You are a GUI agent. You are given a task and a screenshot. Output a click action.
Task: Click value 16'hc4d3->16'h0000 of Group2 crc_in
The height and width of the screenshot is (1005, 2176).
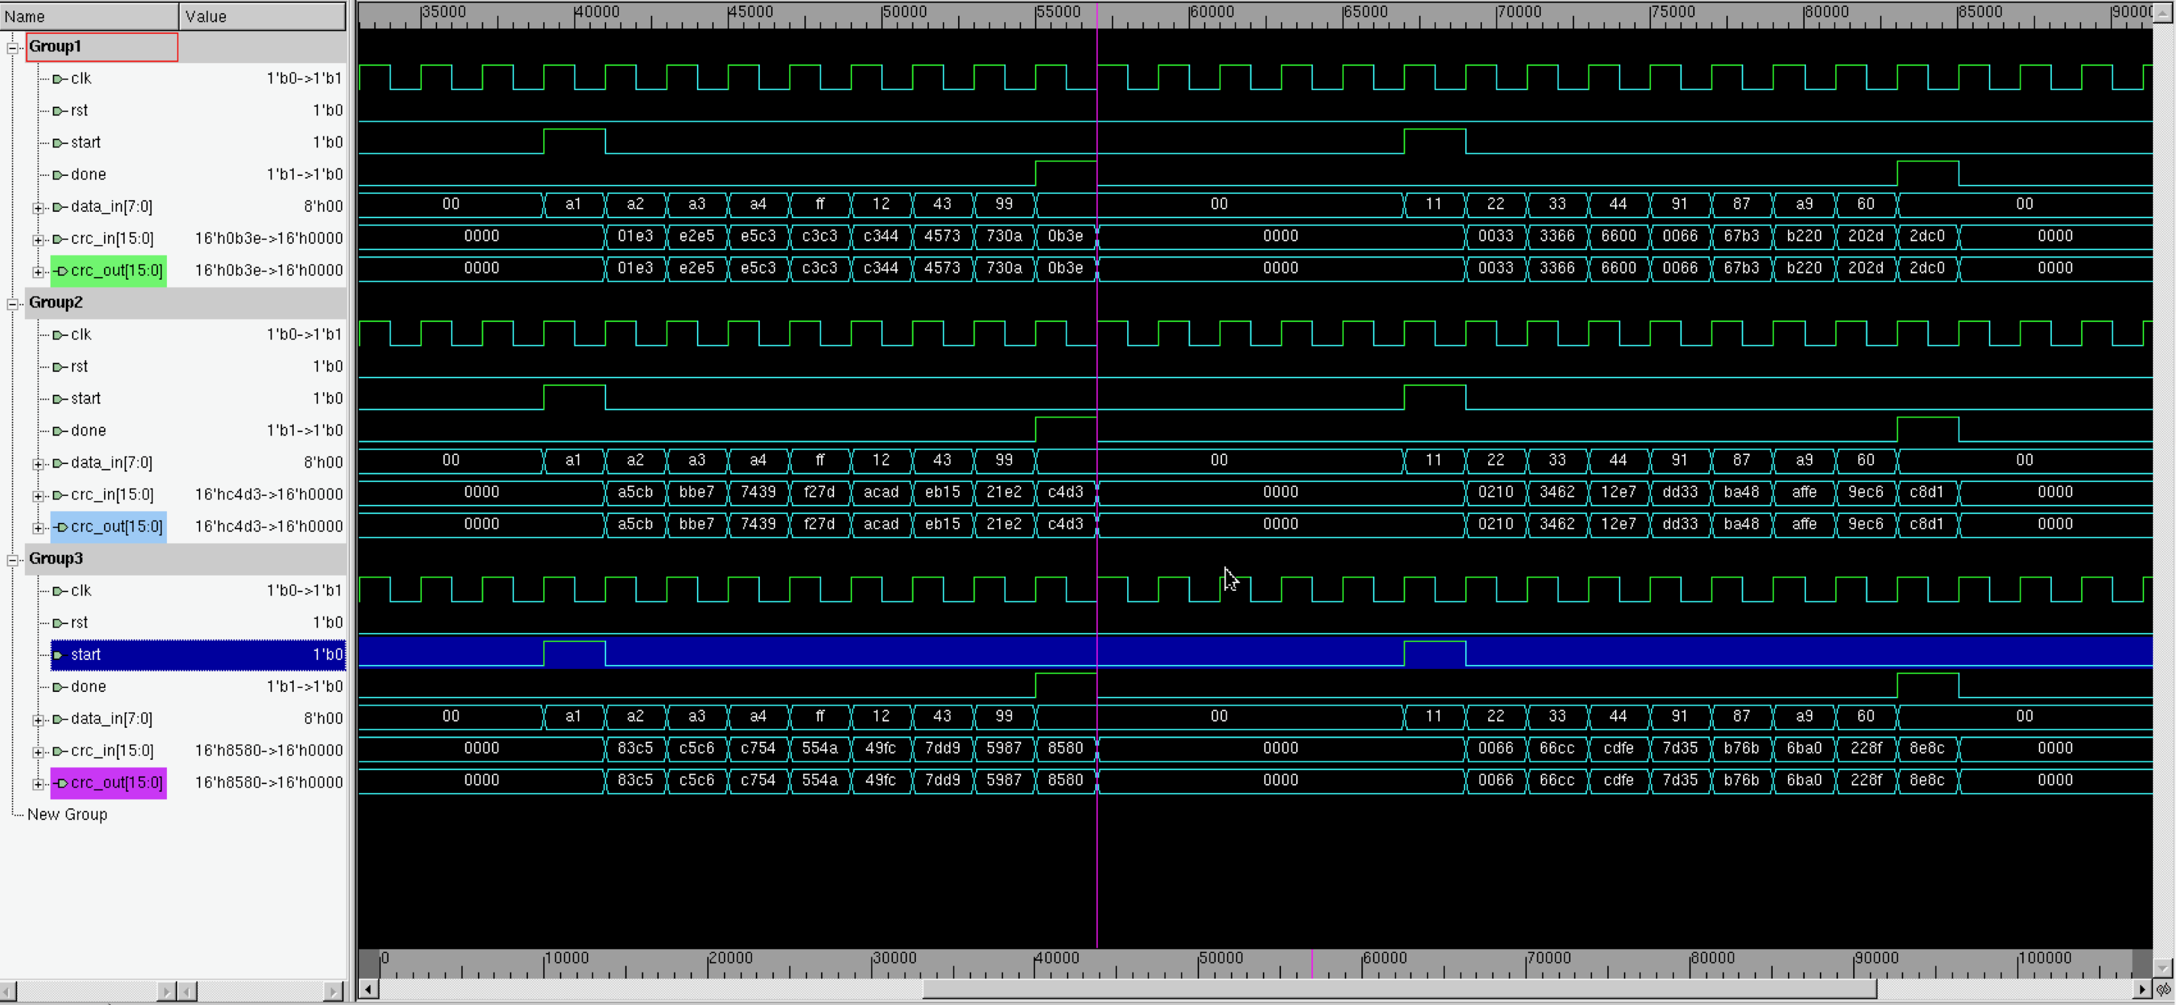coord(269,494)
